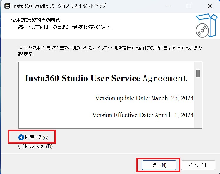Screen dimensions: 220x174
Task: Click the 次へ(N) button
Action: pos(159,165)
